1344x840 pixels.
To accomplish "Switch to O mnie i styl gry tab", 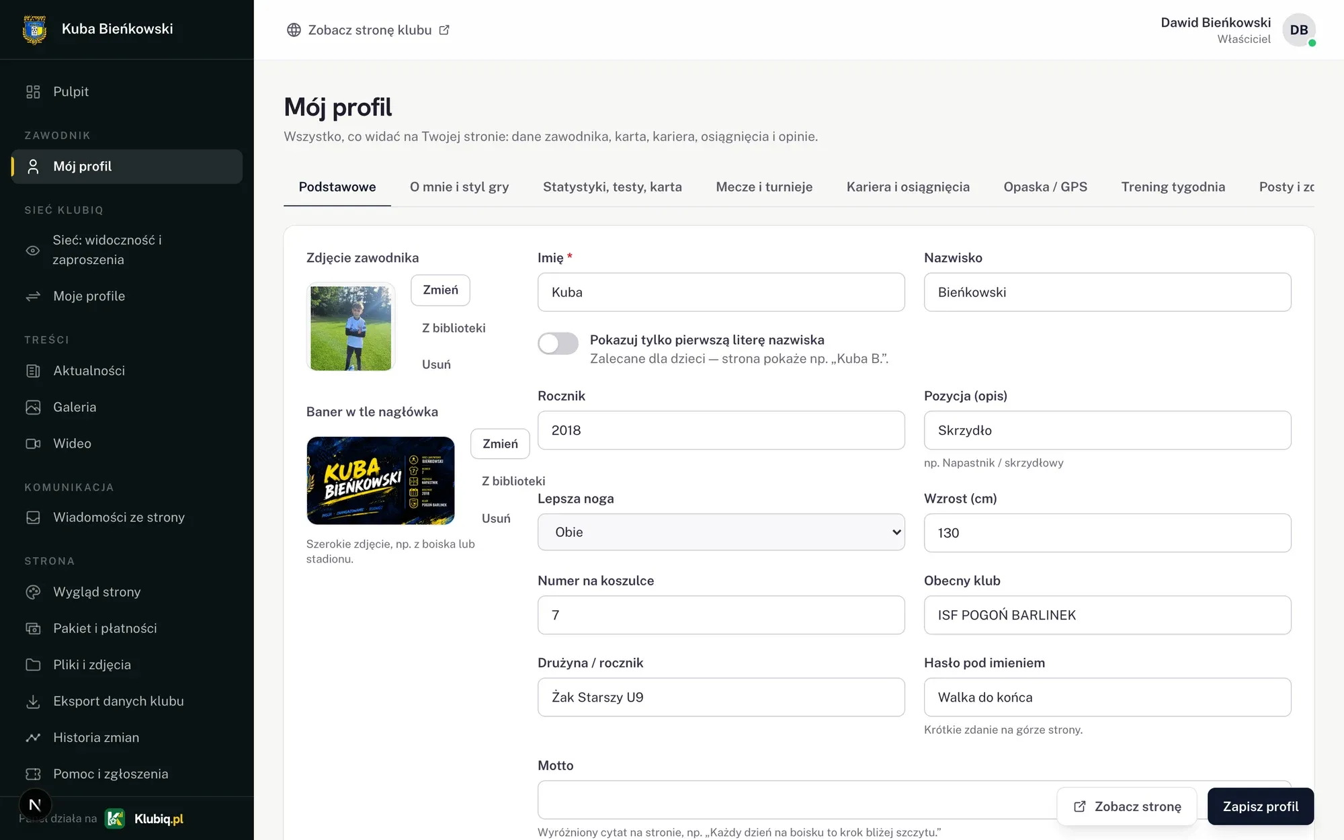I will tap(460, 187).
